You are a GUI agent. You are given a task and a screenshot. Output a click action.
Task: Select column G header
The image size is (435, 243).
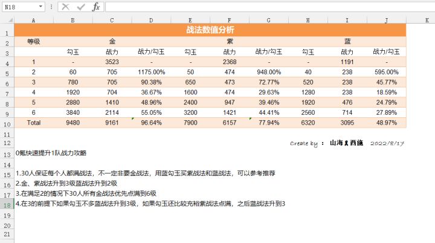tap(268, 21)
